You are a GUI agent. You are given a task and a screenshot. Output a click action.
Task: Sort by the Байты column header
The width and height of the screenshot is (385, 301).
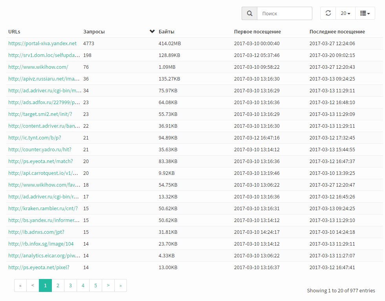point(167,32)
